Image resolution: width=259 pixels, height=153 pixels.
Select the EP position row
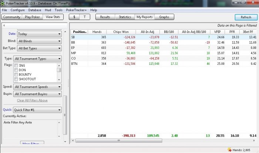click(164, 48)
